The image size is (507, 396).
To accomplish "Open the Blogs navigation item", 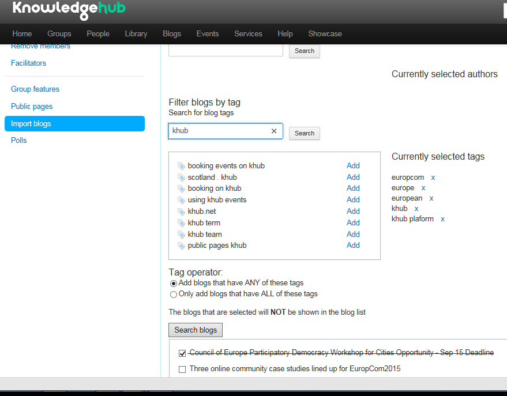I will [172, 33].
